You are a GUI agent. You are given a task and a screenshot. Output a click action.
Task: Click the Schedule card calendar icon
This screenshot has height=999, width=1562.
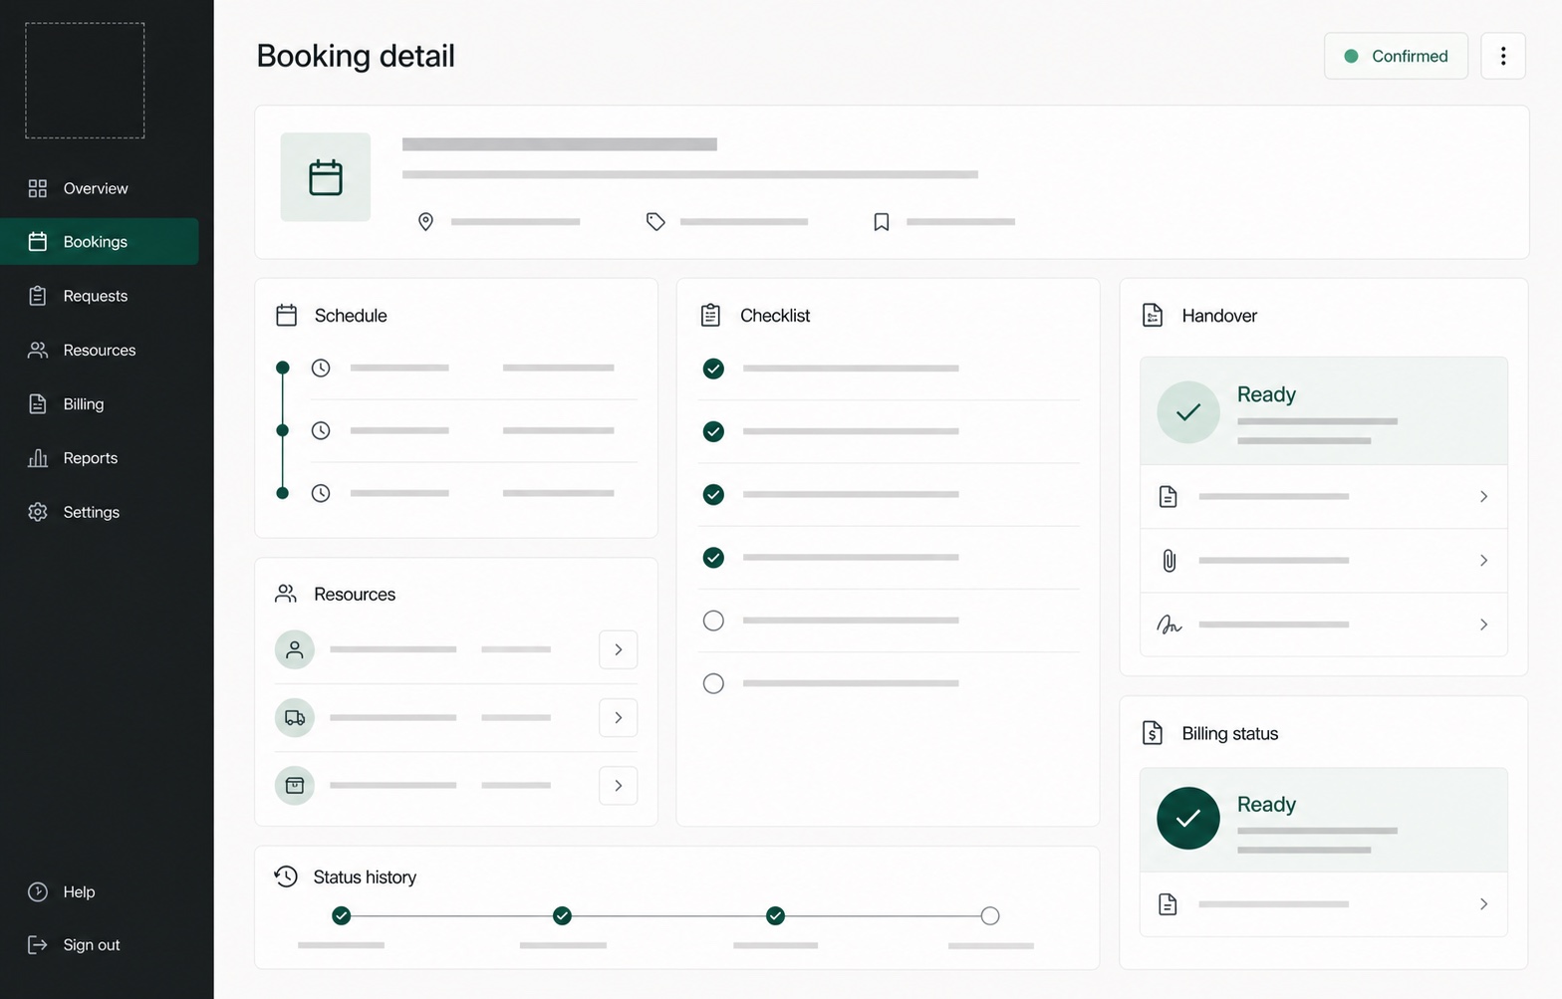point(287,315)
